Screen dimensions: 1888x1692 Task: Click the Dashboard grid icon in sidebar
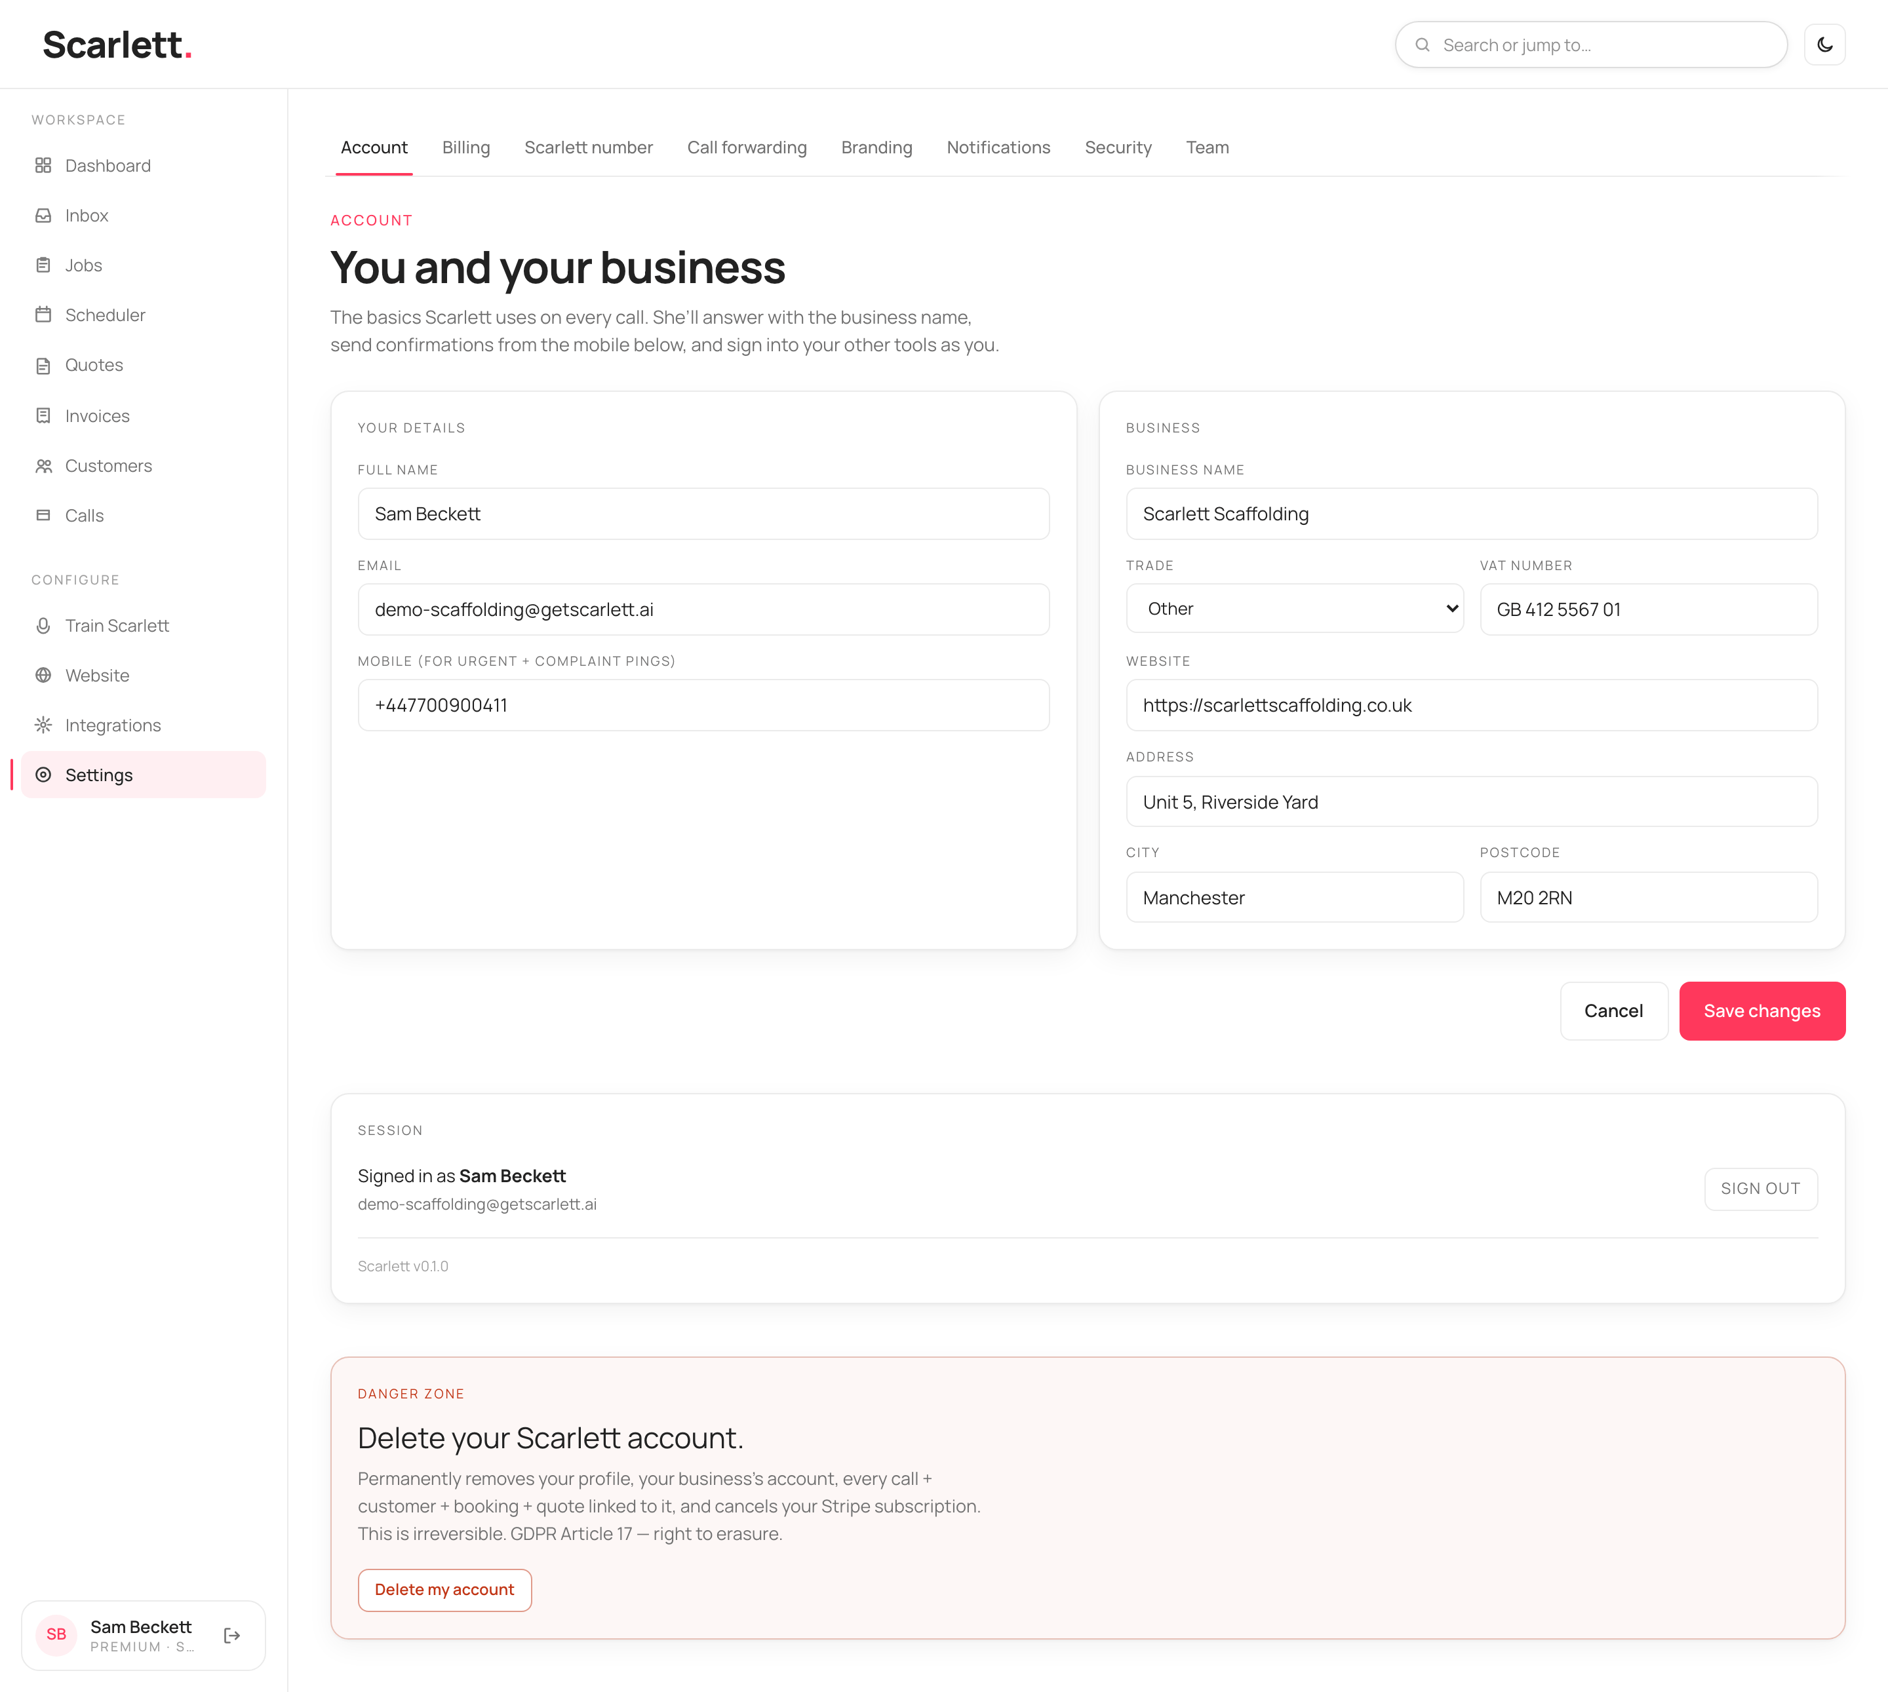tap(43, 166)
